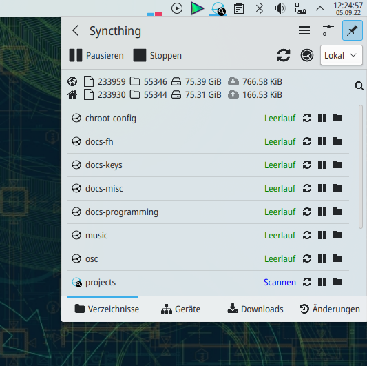367x366 pixels.
Task: Pause the projects folder
Action: [322, 282]
